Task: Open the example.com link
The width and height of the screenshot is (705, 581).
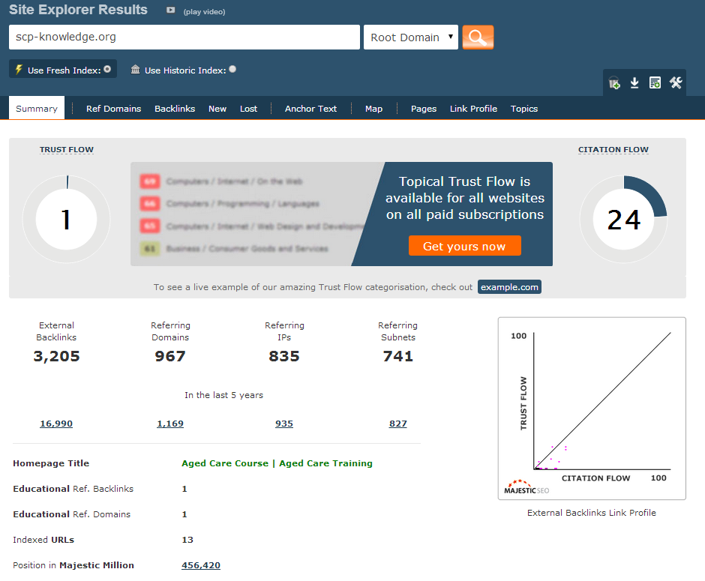Action: point(509,286)
